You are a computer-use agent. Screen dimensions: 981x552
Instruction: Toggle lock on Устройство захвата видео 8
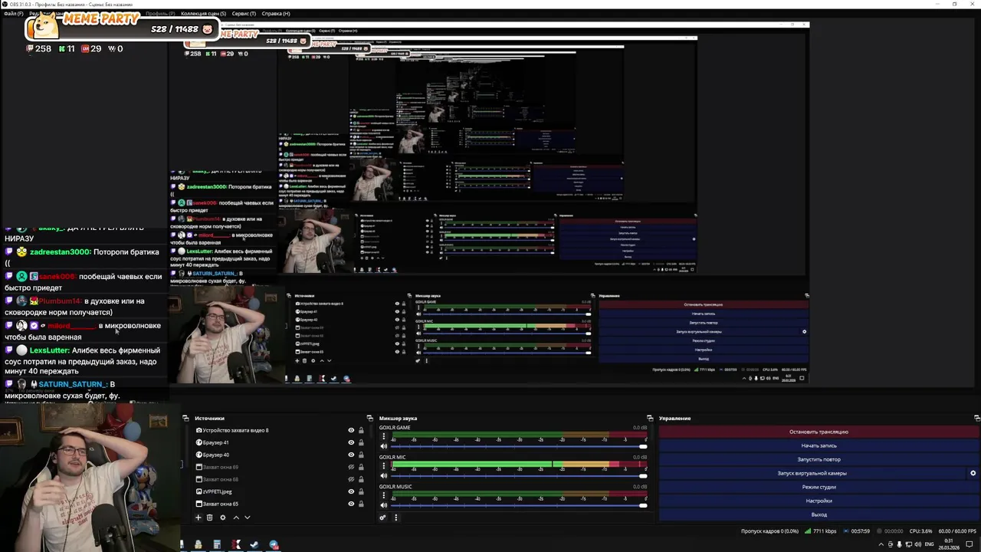point(361,430)
